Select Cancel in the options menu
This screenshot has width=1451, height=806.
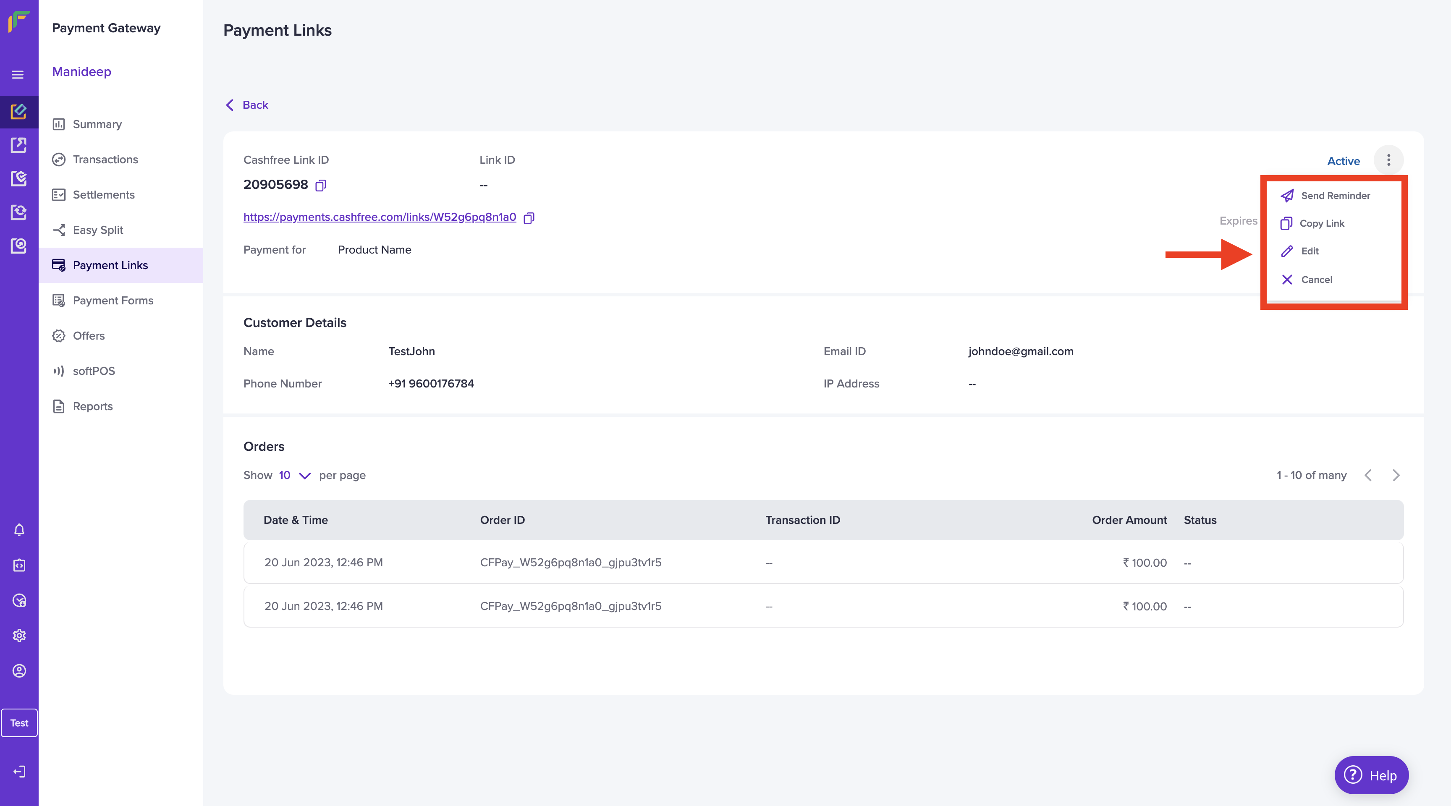click(1316, 279)
